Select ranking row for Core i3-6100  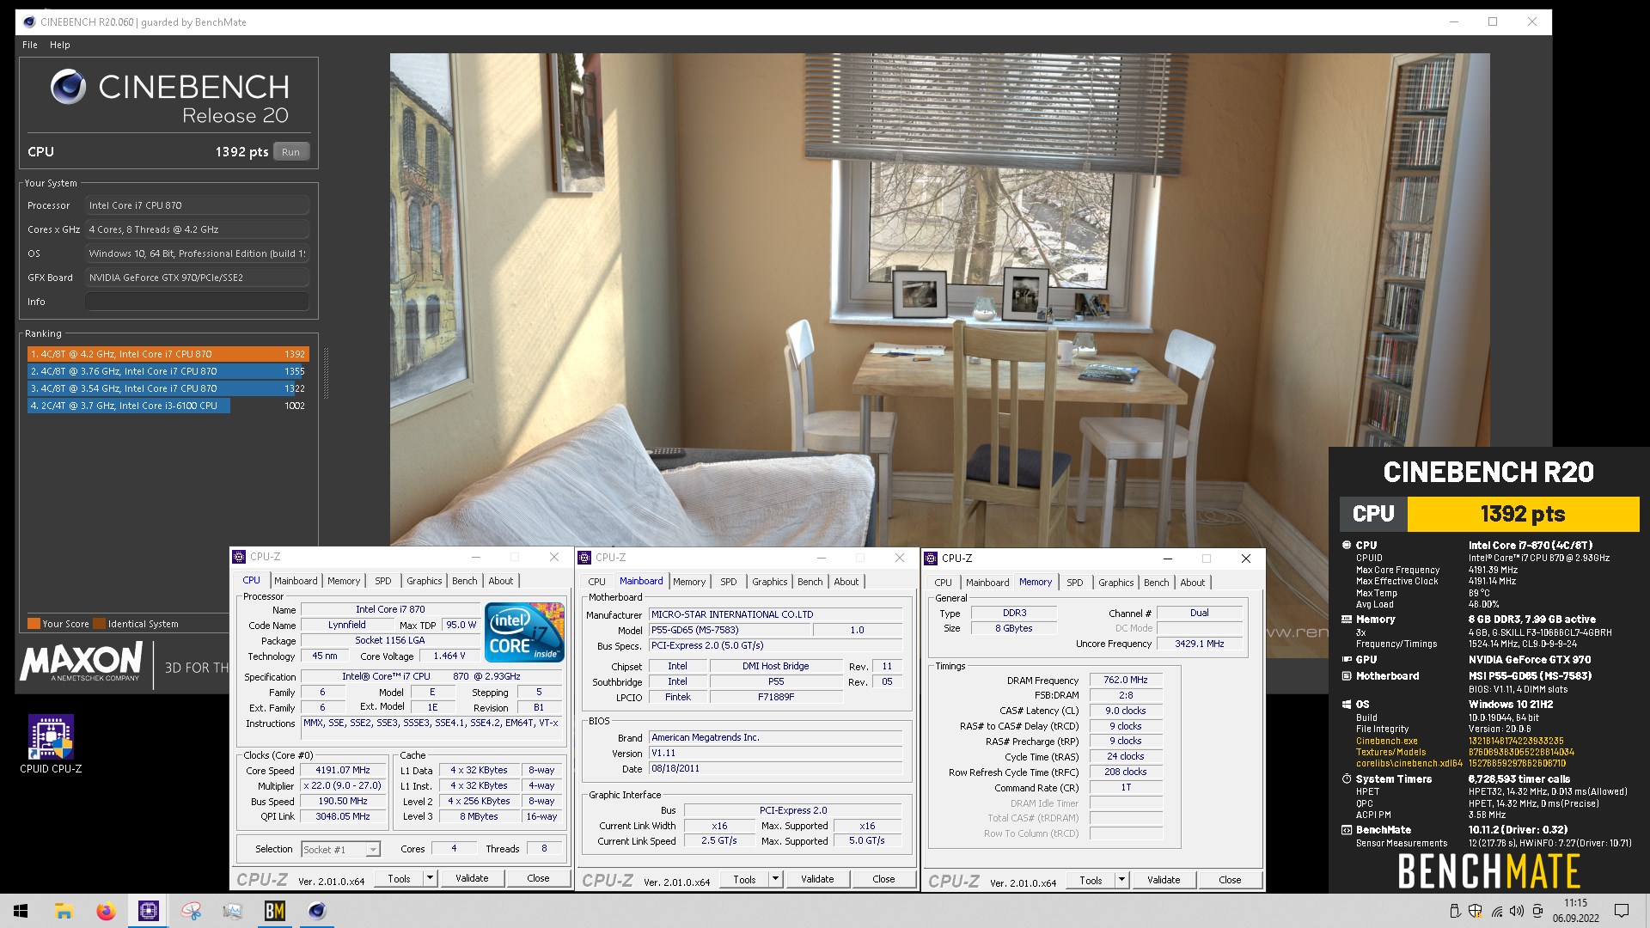tap(168, 406)
